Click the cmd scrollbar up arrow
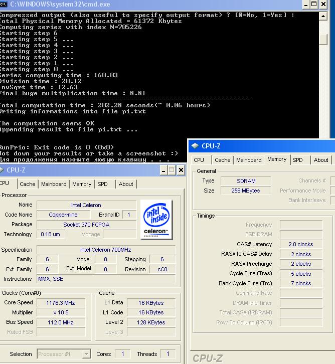 (x=323, y=16)
